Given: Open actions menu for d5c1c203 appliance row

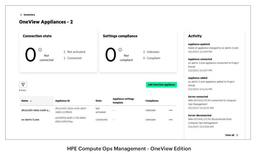Looking at the screenshot, I should pyautogui.click(x=171, y=110).
